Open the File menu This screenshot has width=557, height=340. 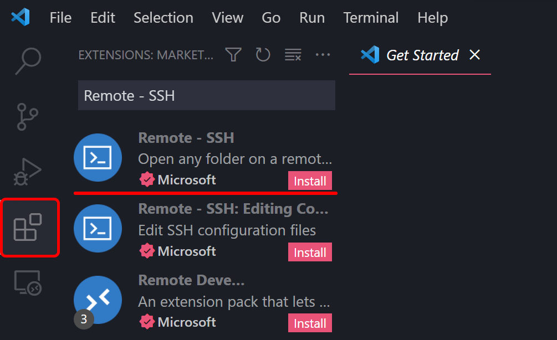coord(60,18)
